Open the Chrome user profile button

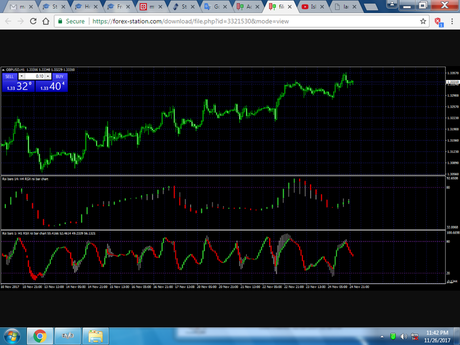pos(392,4)
